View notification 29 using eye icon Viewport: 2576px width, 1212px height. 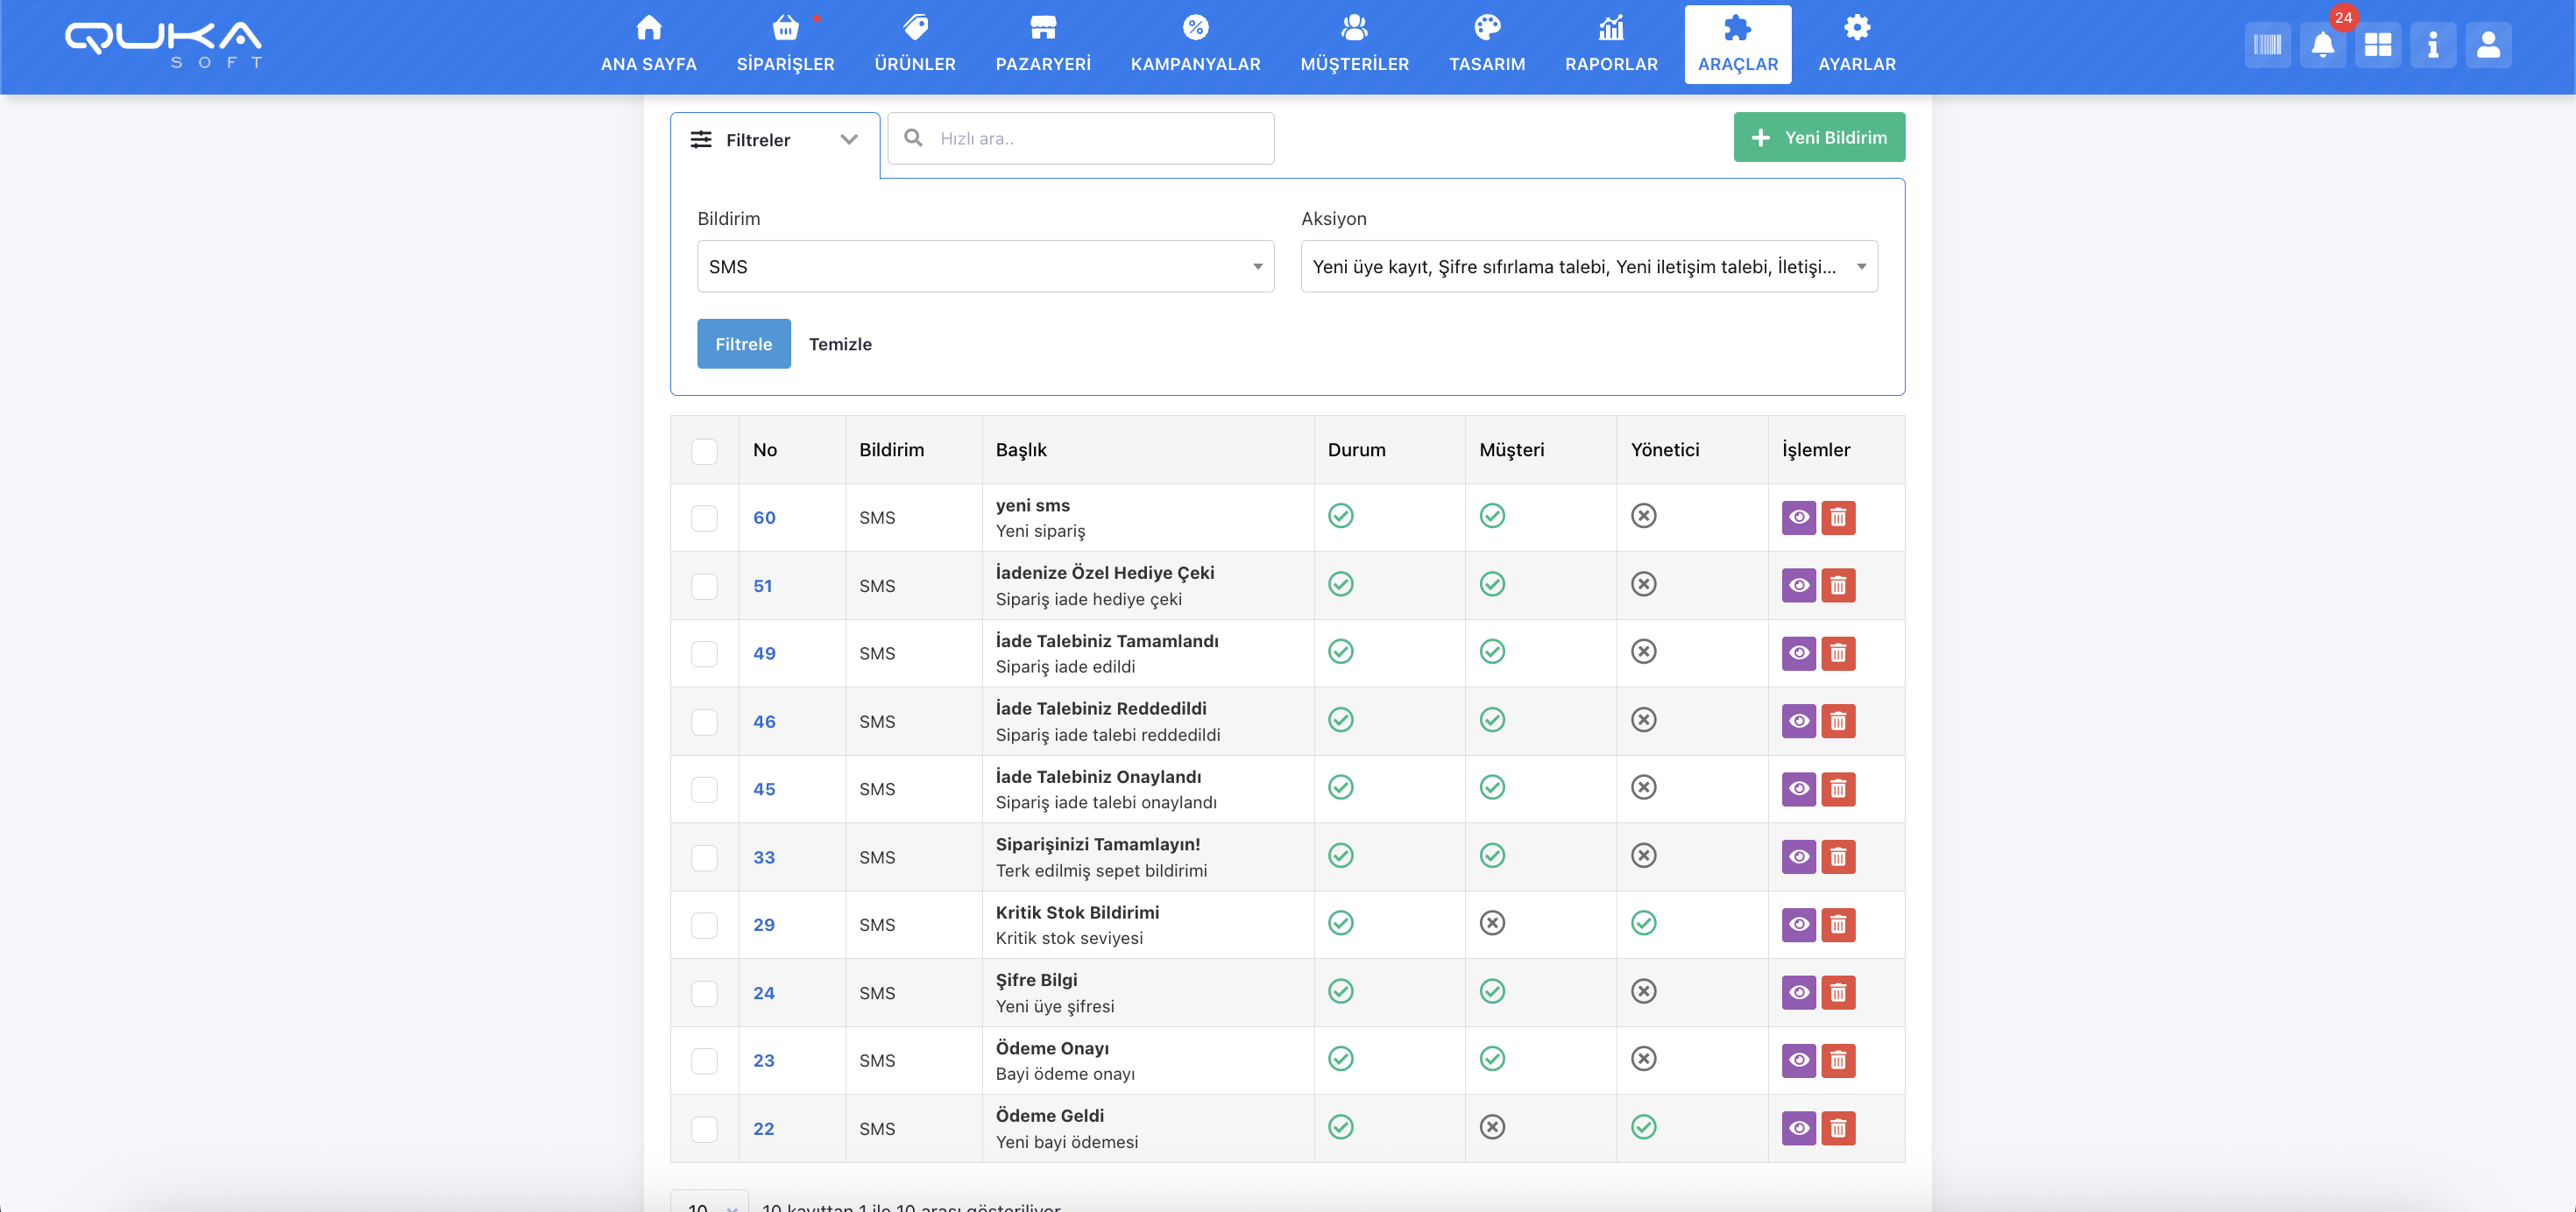[1798, 926]
